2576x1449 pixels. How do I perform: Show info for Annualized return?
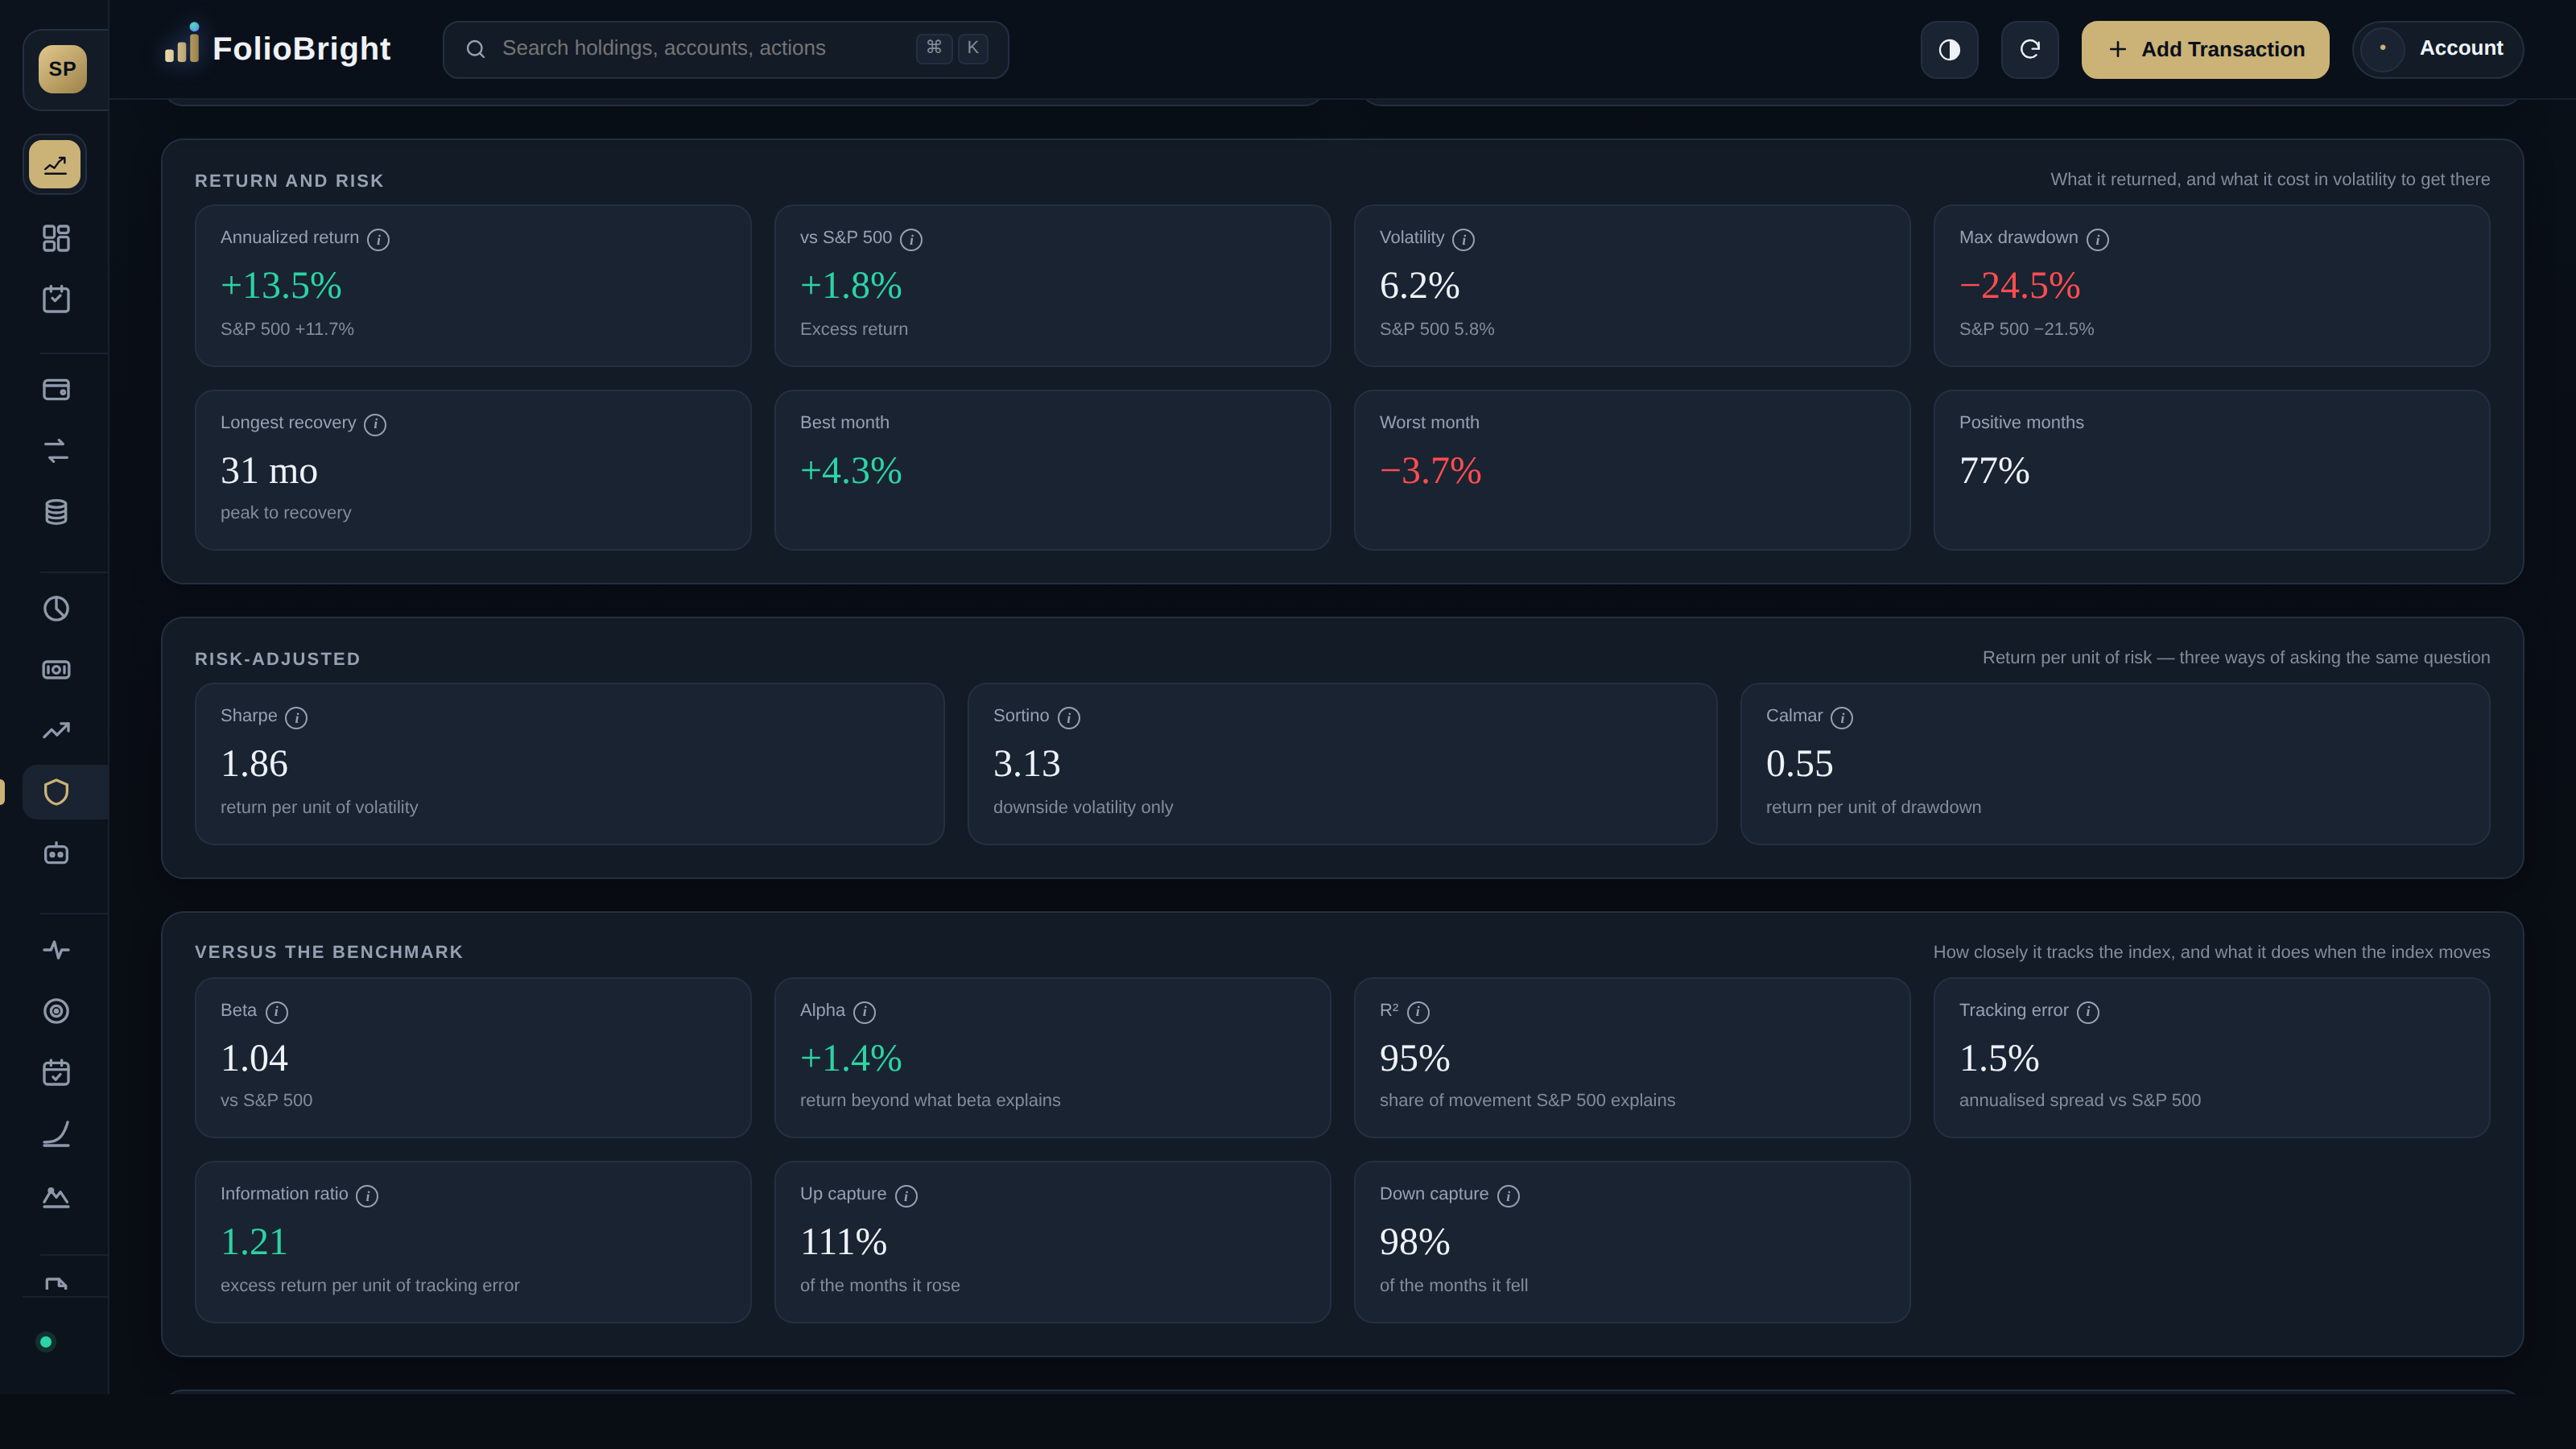[378, 239]
